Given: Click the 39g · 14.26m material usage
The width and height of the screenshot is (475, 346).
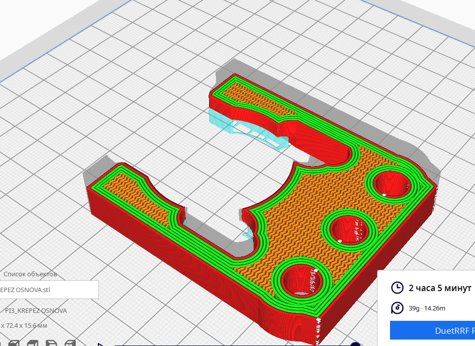Looking at the screenshot, I should click(x=427, y=308).
